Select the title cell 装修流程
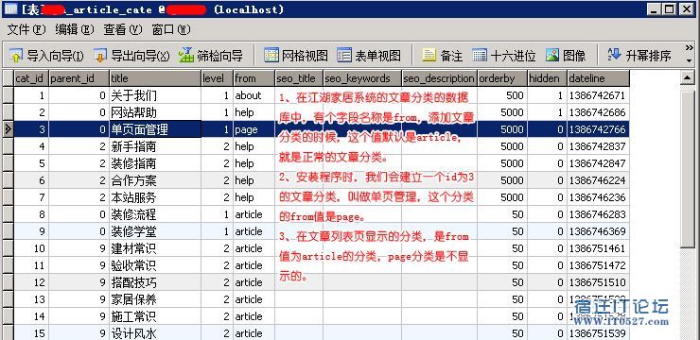This screenshot has width=700, height=340. (x=155, y=214)
